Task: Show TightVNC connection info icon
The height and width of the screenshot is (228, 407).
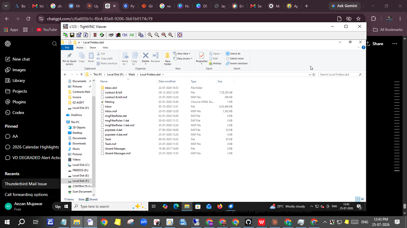Action: [x=86, y=35]
